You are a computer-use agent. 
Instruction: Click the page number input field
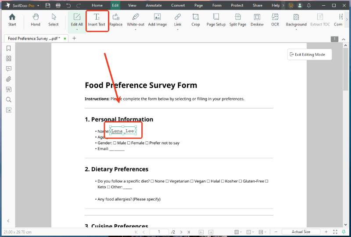159,232
